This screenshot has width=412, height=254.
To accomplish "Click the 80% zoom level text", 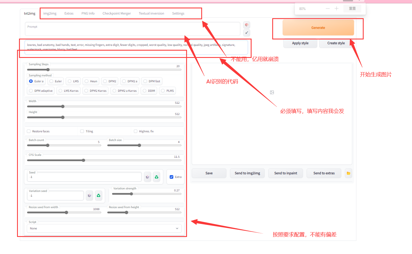I will coord(302,9).
